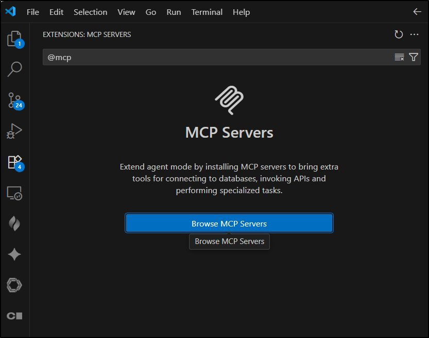Open the filter extensions dropdown
Screen dimensions: 429x338
click(x=414, y=57)
